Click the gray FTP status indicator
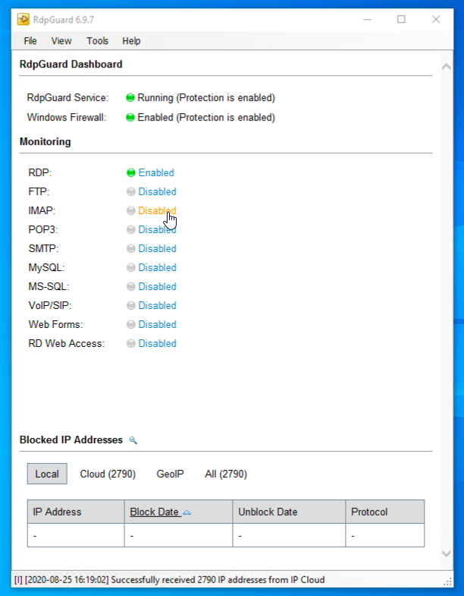This screenshot has width=464, height=596. pyautogui.click(x=130, y=192)
